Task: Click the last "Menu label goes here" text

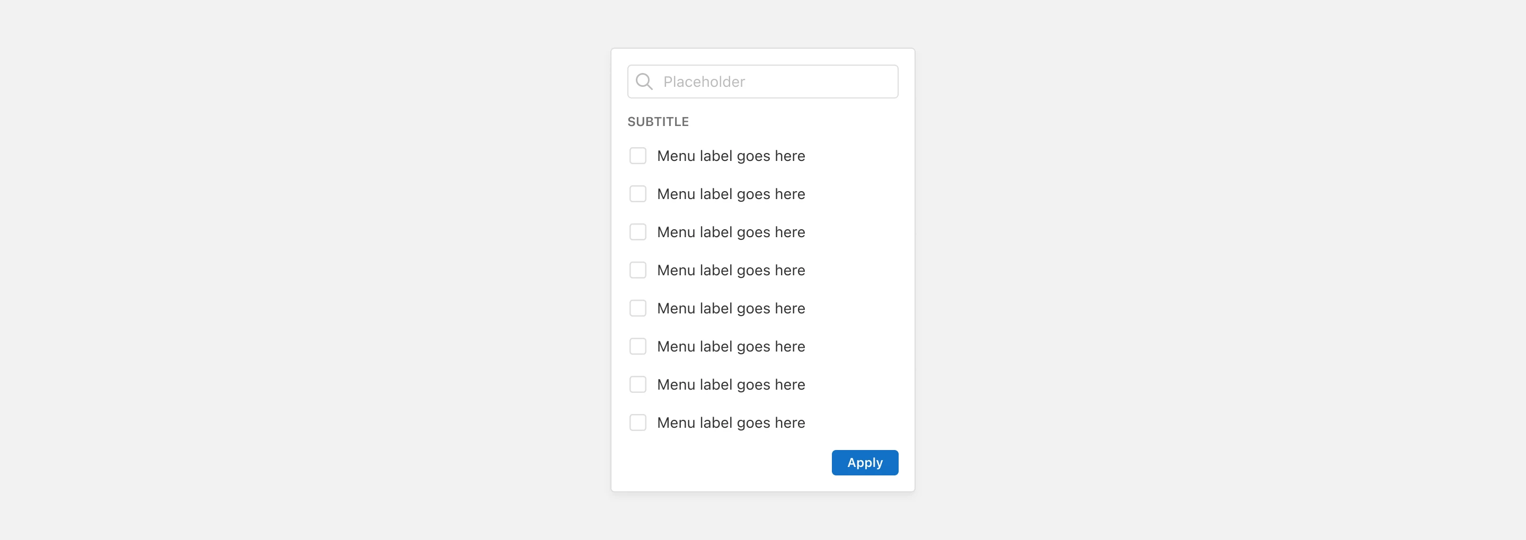Action: (731, 423)
